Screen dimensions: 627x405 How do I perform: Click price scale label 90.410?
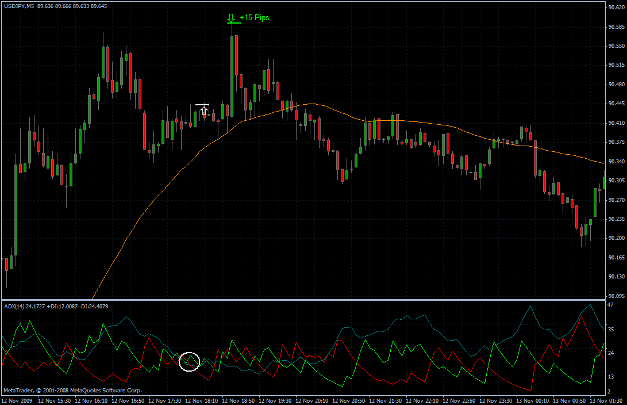click(x=617, y=123)
